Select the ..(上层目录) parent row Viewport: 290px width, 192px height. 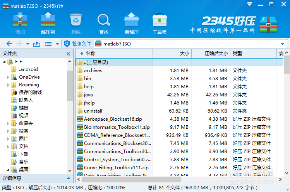coord(179,62)
